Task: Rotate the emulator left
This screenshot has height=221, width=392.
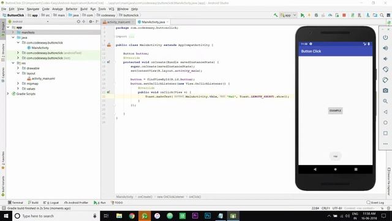Action: pyautogui.click(x=385, y=69)
